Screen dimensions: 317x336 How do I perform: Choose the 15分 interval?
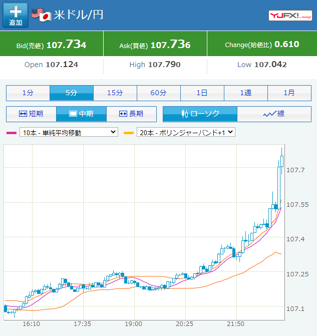tap(115, 93)
